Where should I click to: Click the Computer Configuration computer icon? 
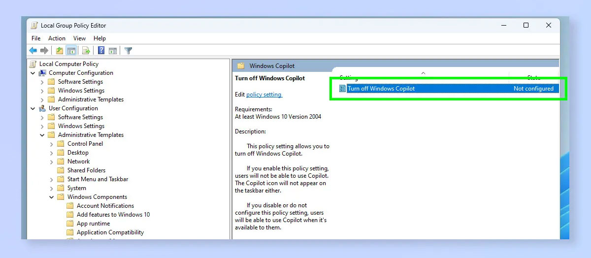coord(42,73)
